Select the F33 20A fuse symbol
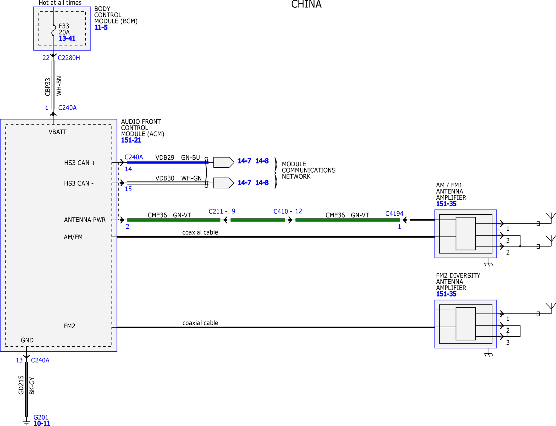The image size is (556, 426). (x=54, y=30)
